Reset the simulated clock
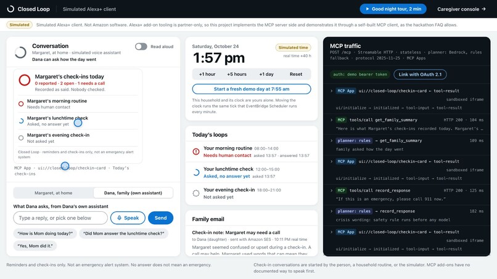Image resolution: width=497 pixels, height=279 pixels. pos(296,74)
